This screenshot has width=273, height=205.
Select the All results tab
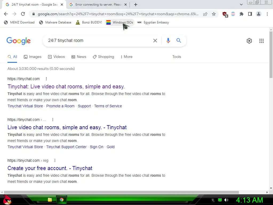(12, 57)
